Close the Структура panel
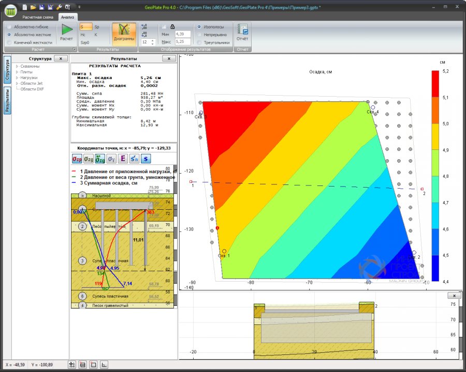466x372 pixels. tap(61, 58)
